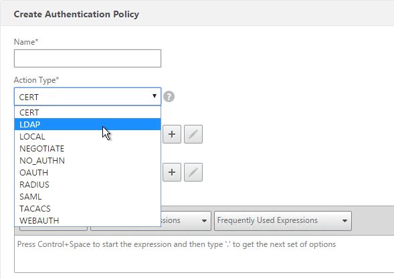Click the lower pencil edit button
Viewport: 394px width, 279px height.
point(193,172)
